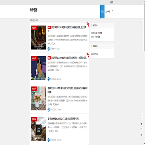Open the striped-sweater person thumbnail
The image size is (145, 145).
pos(39,37)
